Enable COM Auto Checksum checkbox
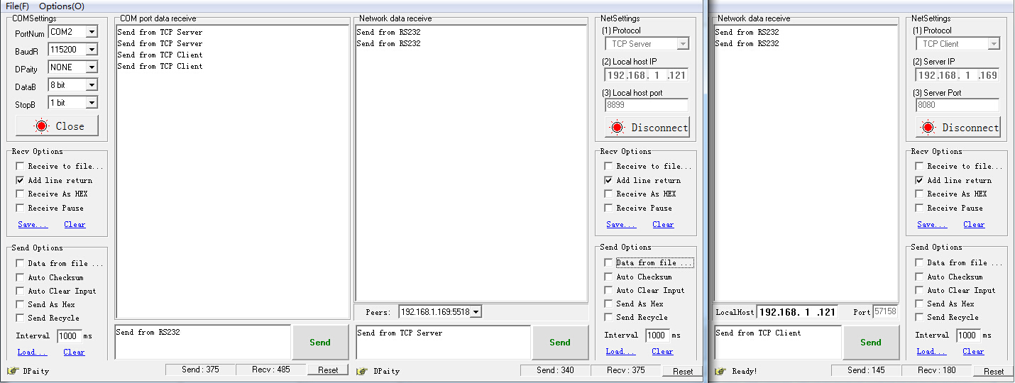The image size is (1015, 383). click(20, 277)
